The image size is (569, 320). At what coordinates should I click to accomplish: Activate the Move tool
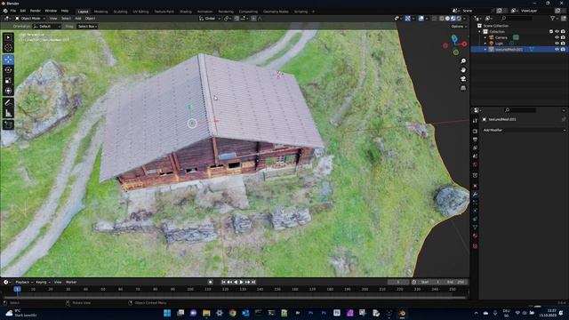click(8, 60)
